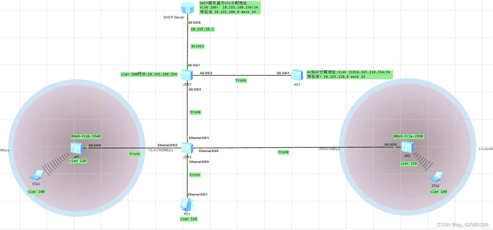Viewport: 493px width, 230px height.
Task: Click the vlan 100 label under STA2
Action: [439, 192]
